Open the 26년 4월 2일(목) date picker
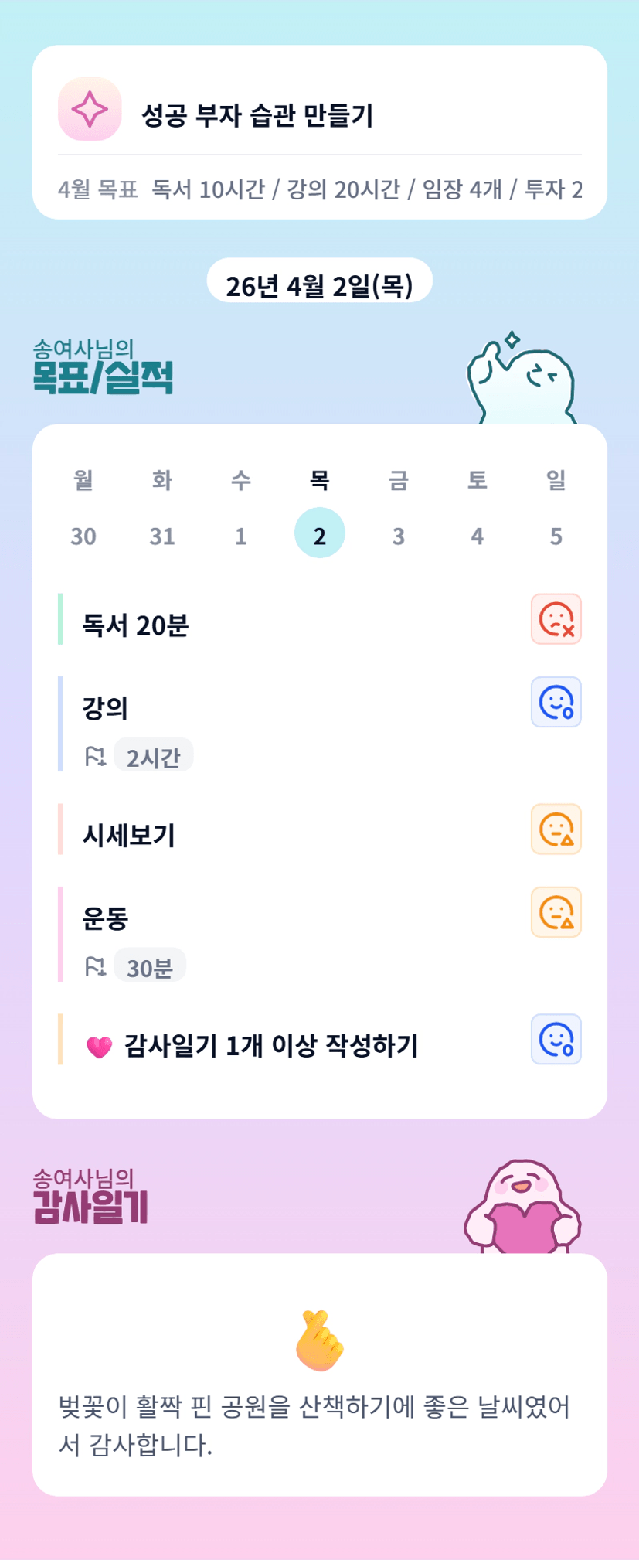Image resolution: width=639 pixels, height=1560 pixels. pyautogui.click(x=319, y=282)
